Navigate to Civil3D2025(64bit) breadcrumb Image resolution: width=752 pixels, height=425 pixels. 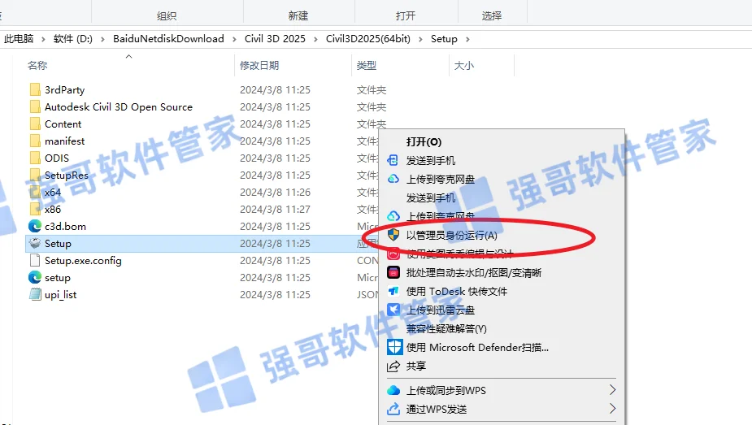coord(367,39)
